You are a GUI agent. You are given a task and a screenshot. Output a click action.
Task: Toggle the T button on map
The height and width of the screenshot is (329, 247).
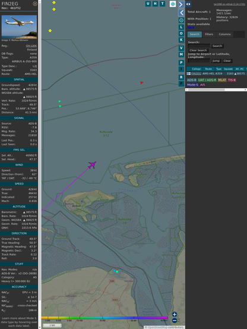click(x=162, y=4)
